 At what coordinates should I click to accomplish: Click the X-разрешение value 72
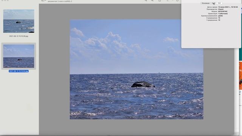pyautogui.click(x=219, y=18)
